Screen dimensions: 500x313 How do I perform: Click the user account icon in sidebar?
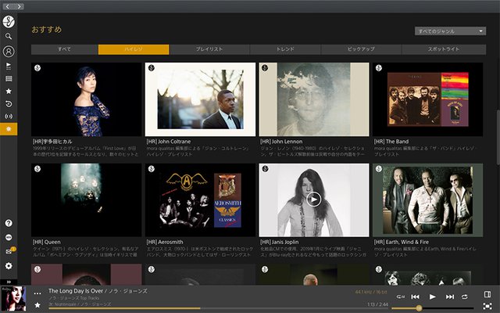pos(9,52)
